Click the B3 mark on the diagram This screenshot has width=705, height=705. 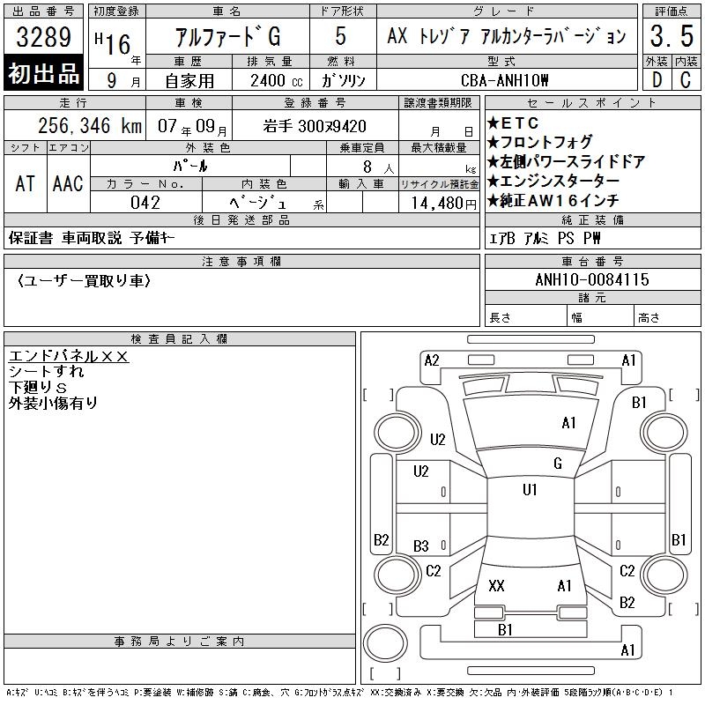click(x=421, y=545)
